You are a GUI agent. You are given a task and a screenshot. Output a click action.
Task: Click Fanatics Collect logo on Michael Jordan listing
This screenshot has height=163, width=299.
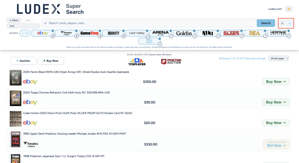pos(31,145)
